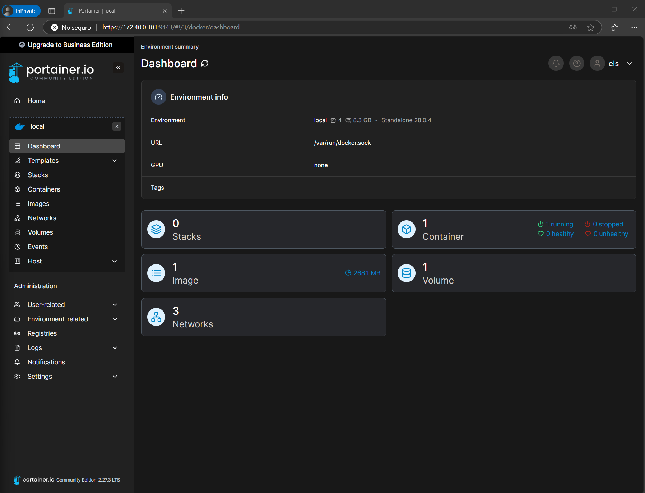This screenshot has width=645, height=493.
Task: Reload the page with the browser refresh button
Action: point(30,27)
